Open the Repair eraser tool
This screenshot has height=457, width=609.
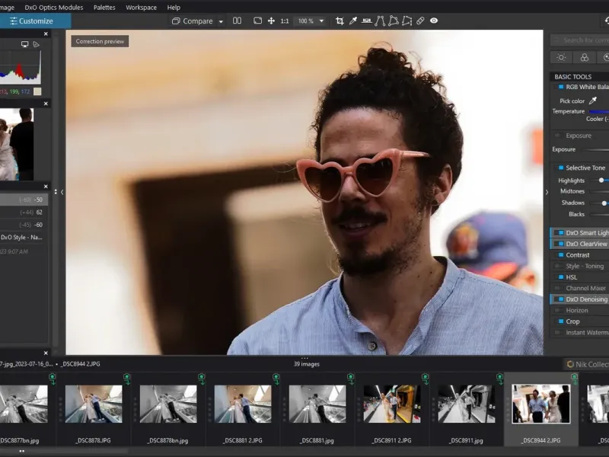(x=420, y=21)
